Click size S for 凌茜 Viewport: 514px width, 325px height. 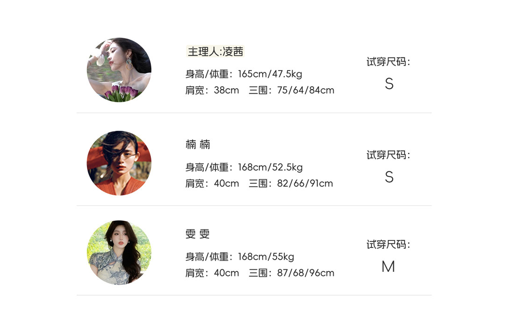[x=389, y=84]
